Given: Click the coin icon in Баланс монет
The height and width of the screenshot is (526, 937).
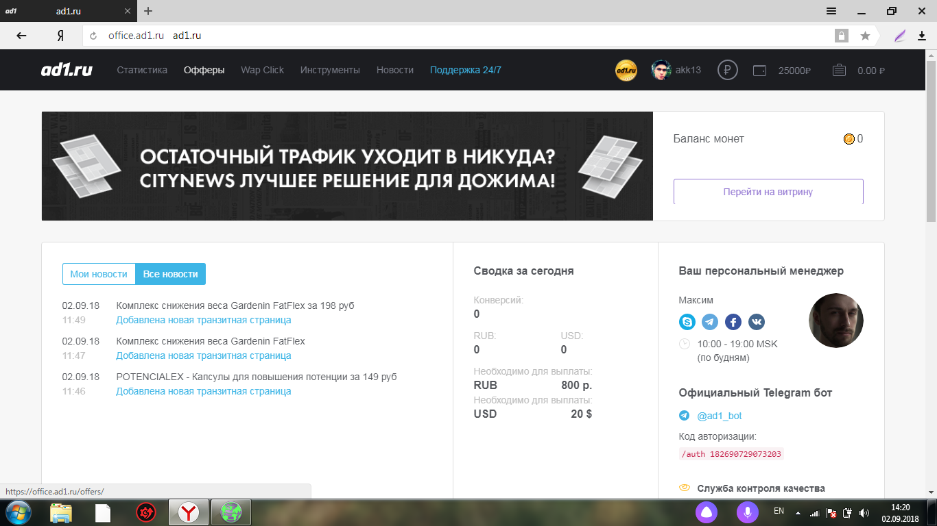Looking at the screenshot, I should click(x=849, y=139).
